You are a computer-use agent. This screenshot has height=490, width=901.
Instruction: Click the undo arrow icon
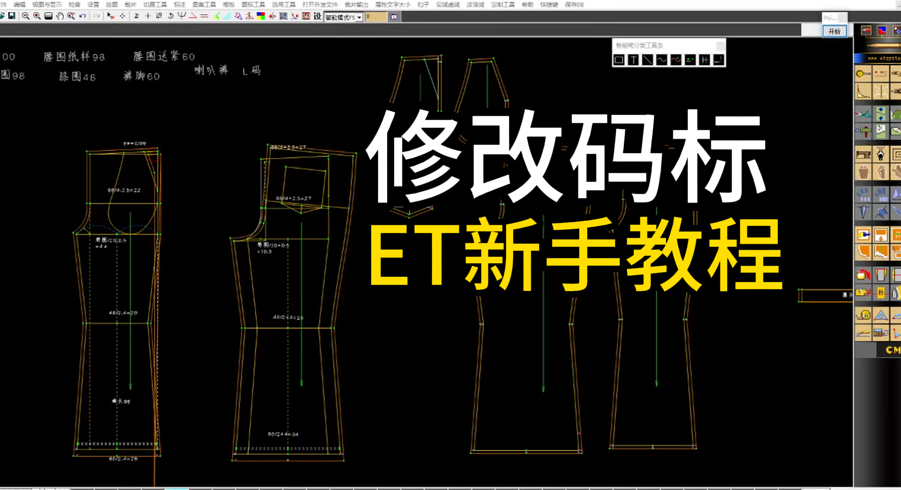point(83,16)
